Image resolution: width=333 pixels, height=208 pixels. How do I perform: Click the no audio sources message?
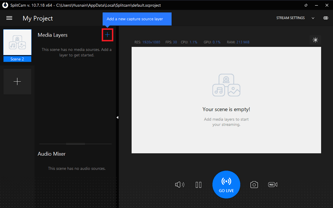[77, 169]
